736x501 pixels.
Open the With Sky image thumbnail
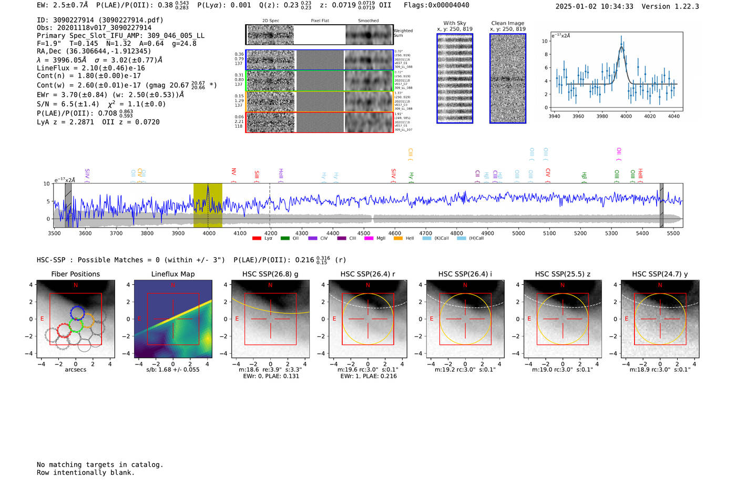tap(455, 78)
